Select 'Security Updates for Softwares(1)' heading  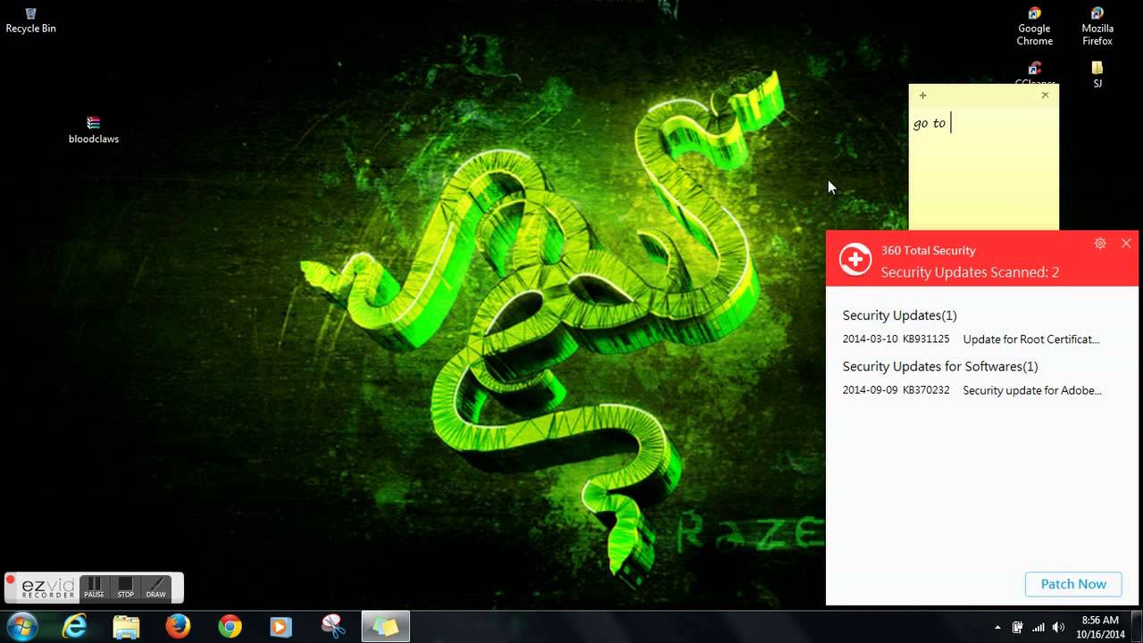point(939,366)
